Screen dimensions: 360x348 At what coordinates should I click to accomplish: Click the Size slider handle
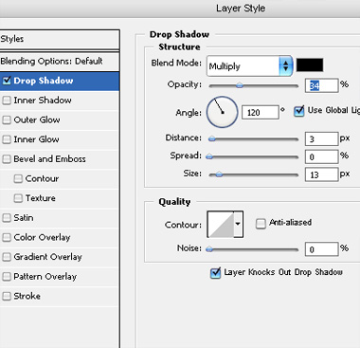(219, 174)
